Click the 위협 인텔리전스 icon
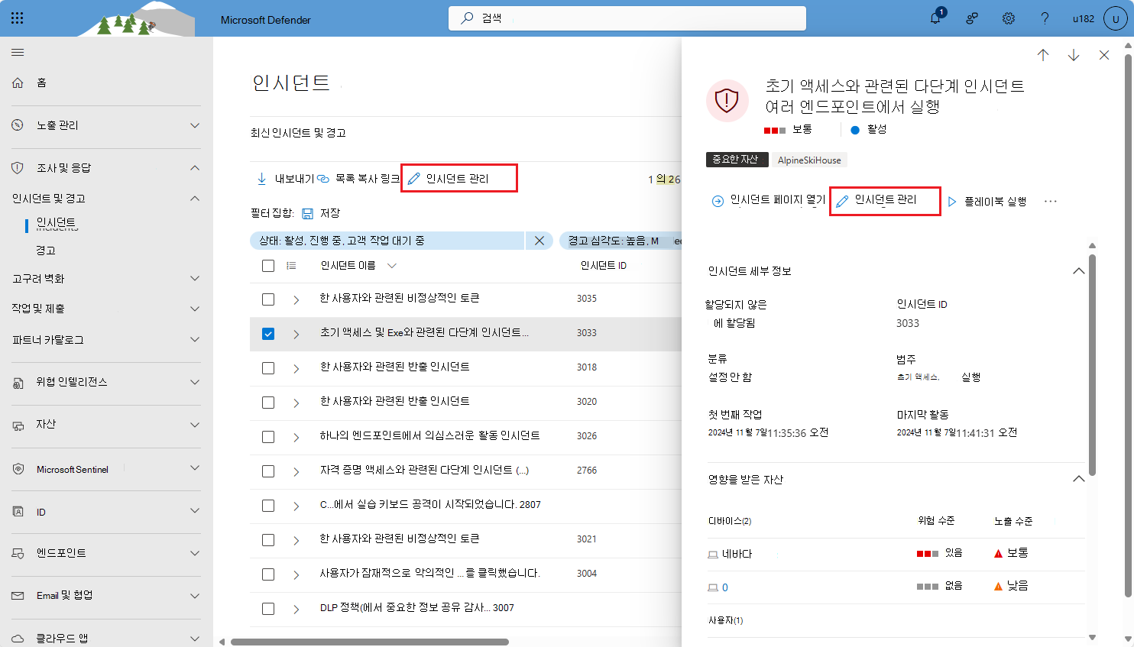This screenshot has height=647, width=1134. pyautogui.click(x=18, y=382)
